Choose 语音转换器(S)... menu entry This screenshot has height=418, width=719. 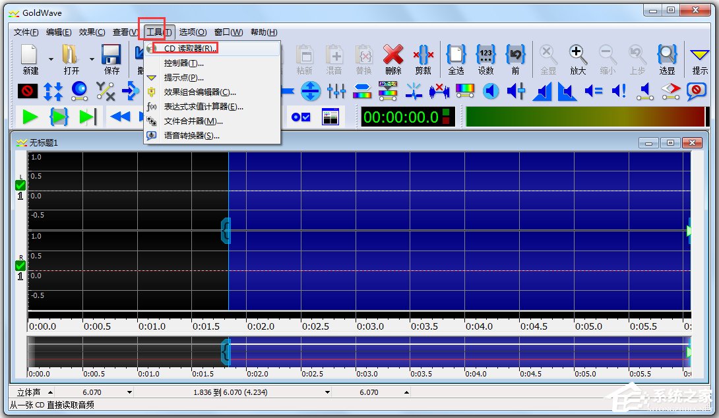click(x=212, y=136)
